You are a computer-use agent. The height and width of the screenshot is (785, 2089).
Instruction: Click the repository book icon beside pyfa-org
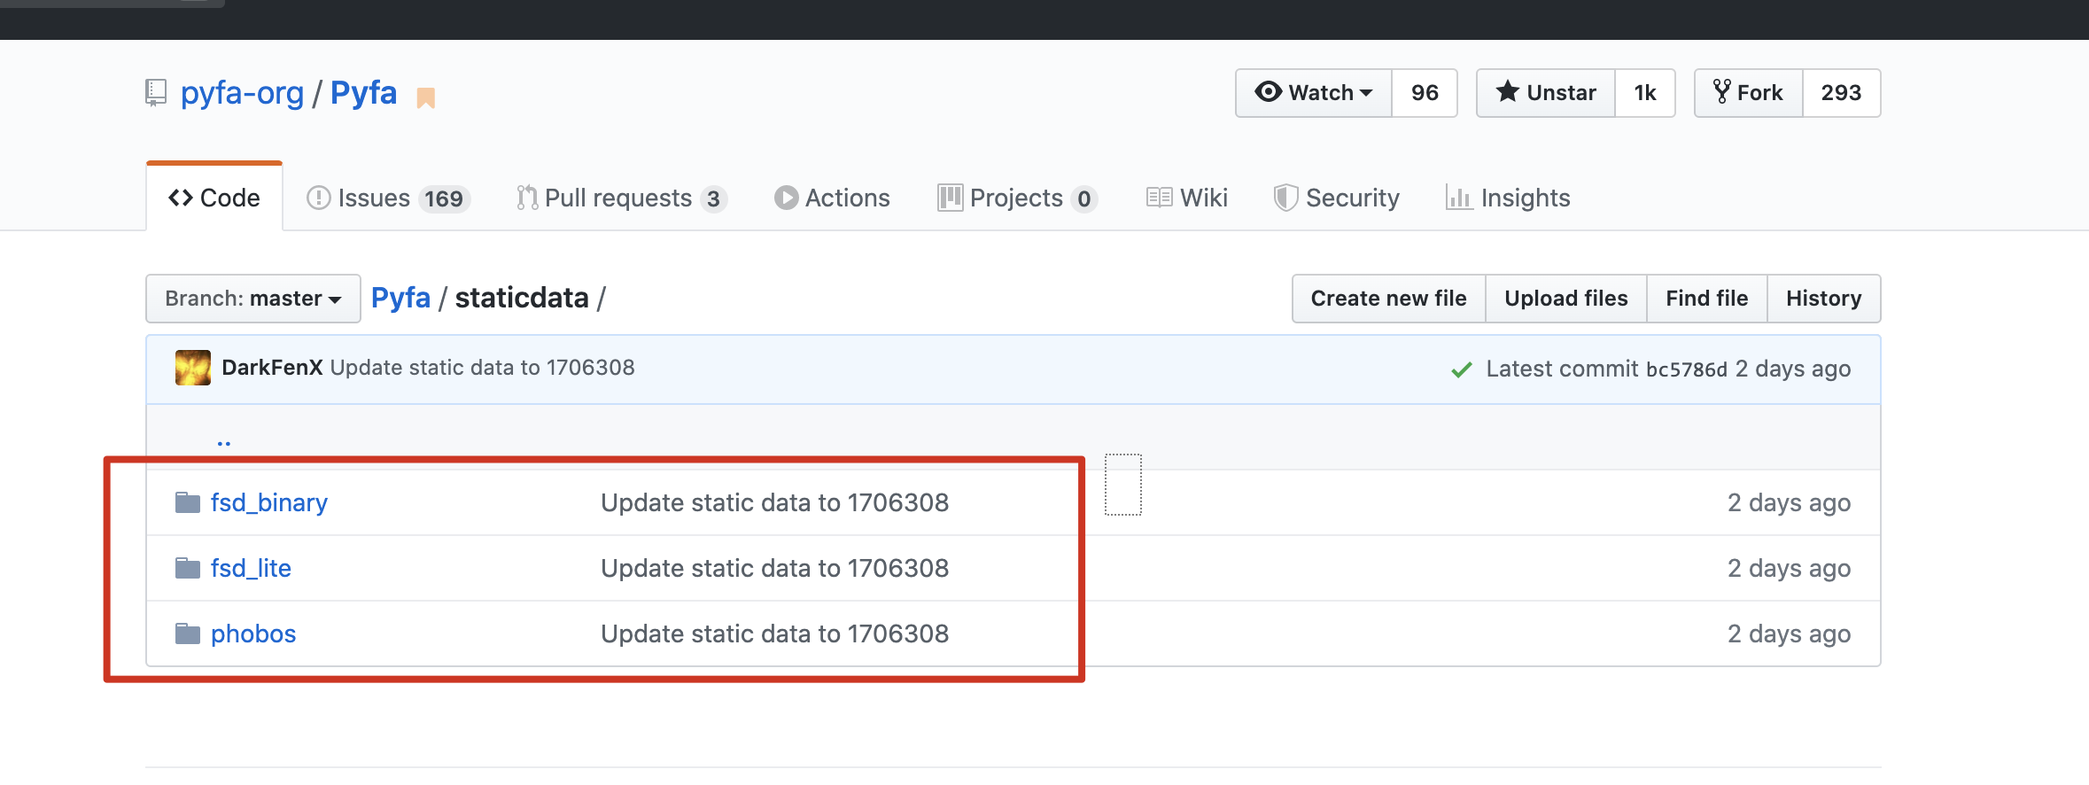[156, 93]
